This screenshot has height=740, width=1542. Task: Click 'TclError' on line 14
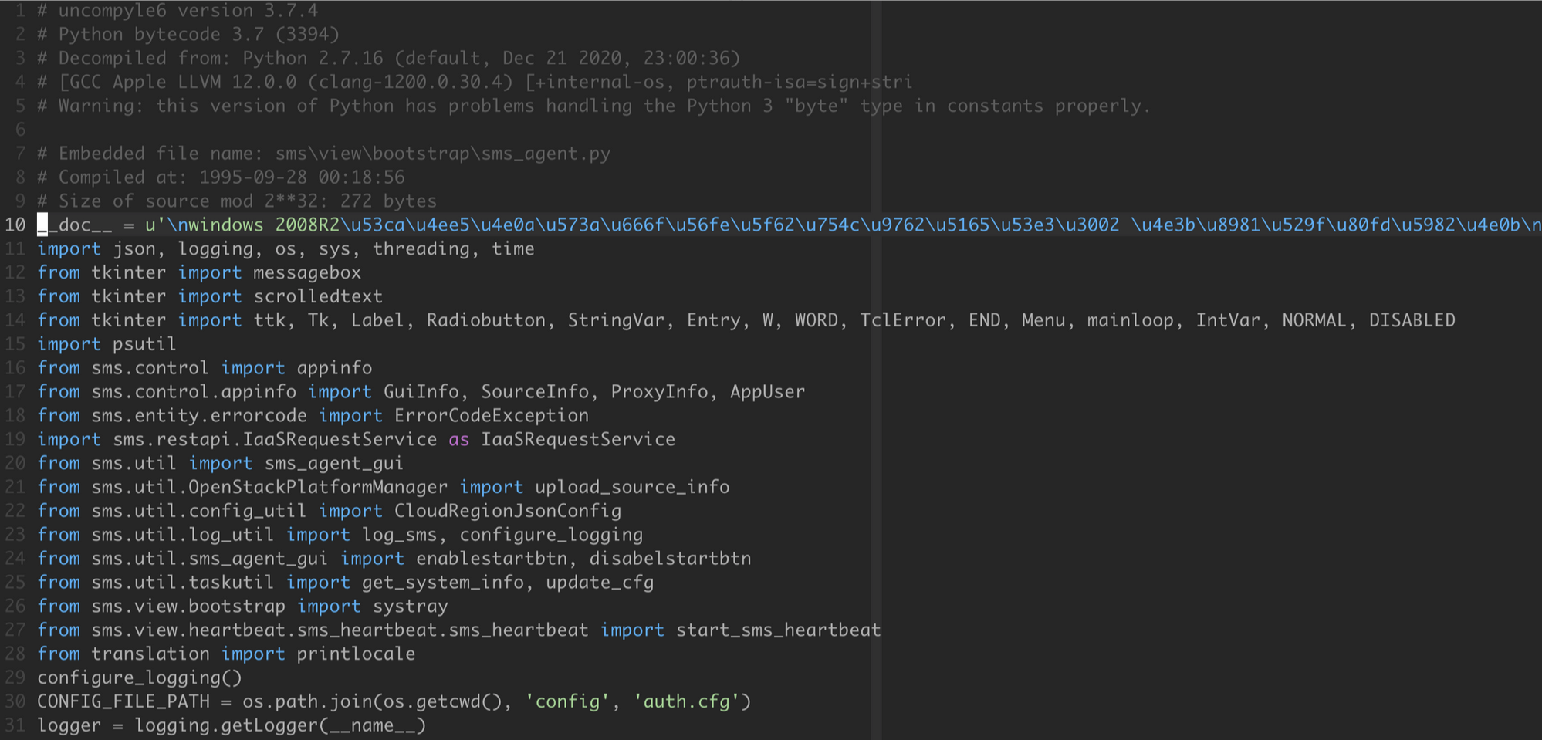coord(903,320)
